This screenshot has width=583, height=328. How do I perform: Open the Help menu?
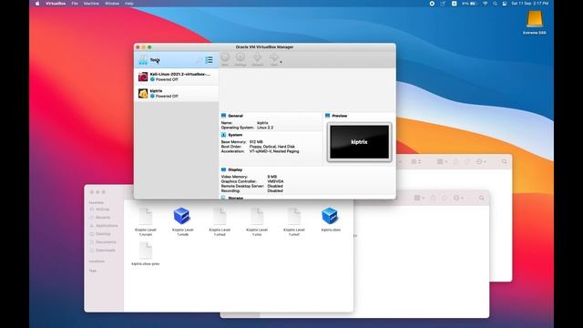coord(129,4)
